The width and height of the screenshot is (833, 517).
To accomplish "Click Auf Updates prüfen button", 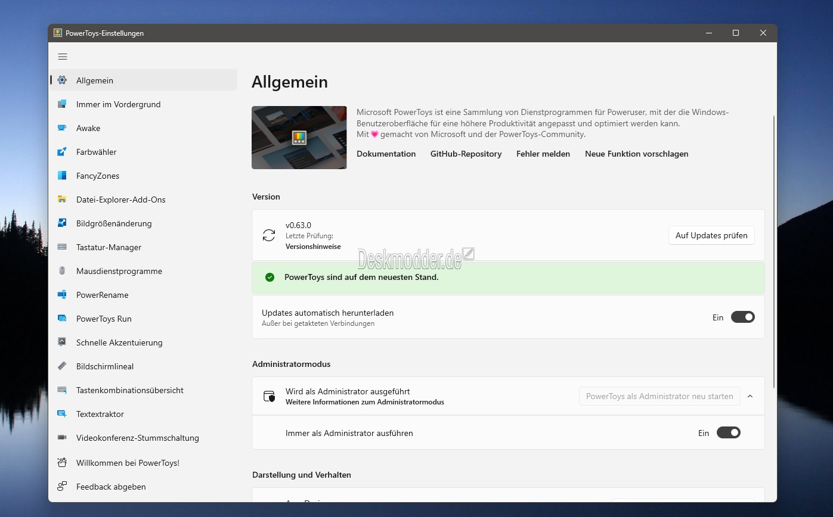I will point(711,235).
